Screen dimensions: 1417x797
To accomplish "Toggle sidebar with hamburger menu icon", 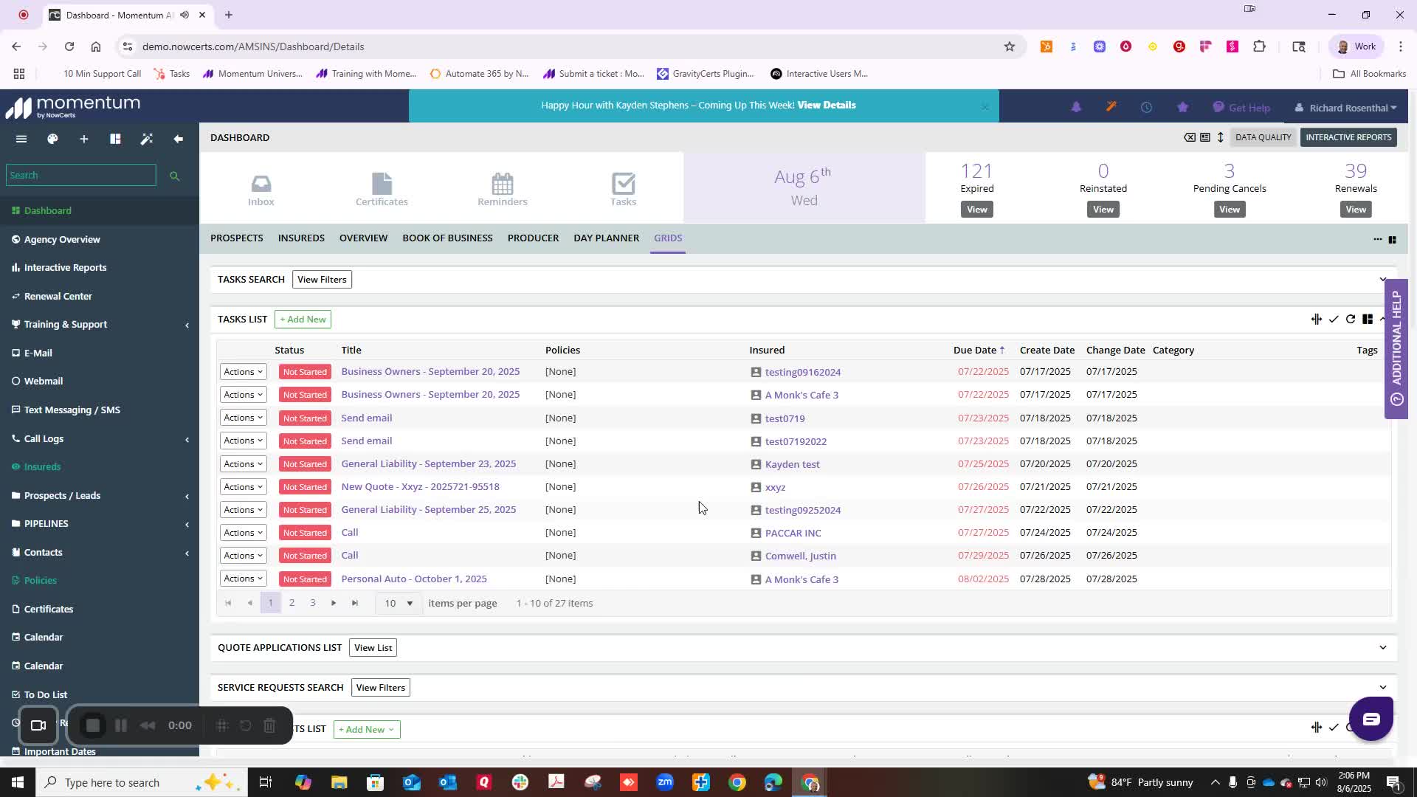I will 21,139.
